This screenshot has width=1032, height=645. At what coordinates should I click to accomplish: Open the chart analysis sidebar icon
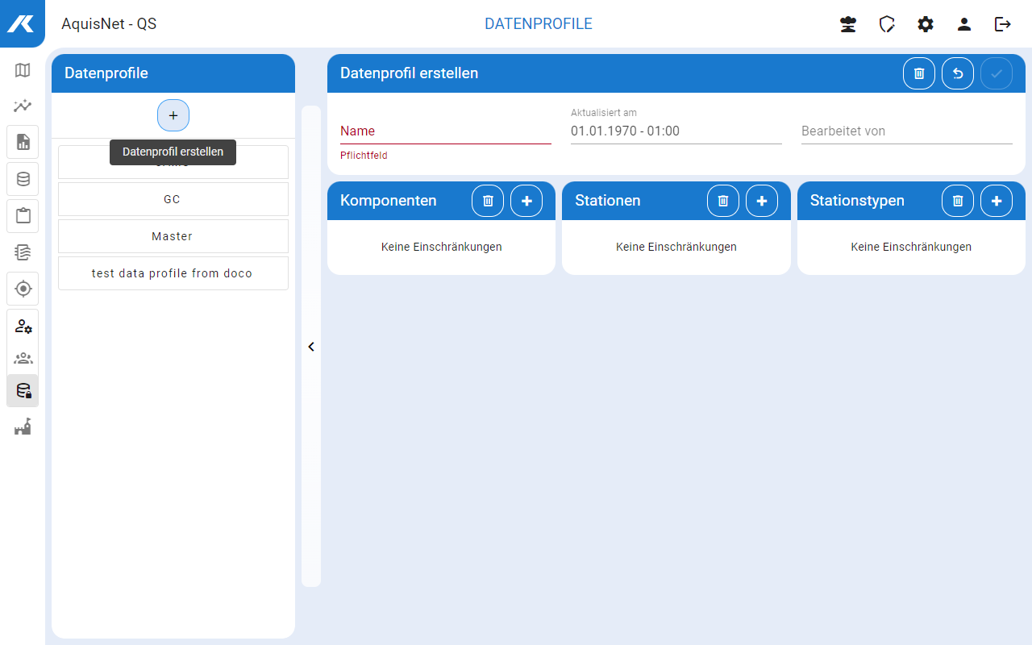[x=23, y=106]
